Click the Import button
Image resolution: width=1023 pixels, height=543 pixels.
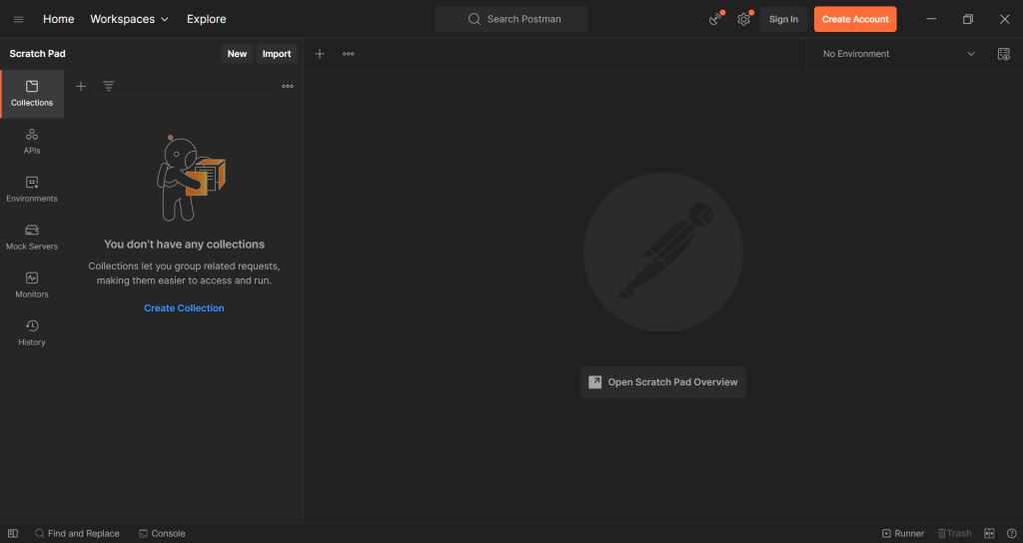(277, 54)
